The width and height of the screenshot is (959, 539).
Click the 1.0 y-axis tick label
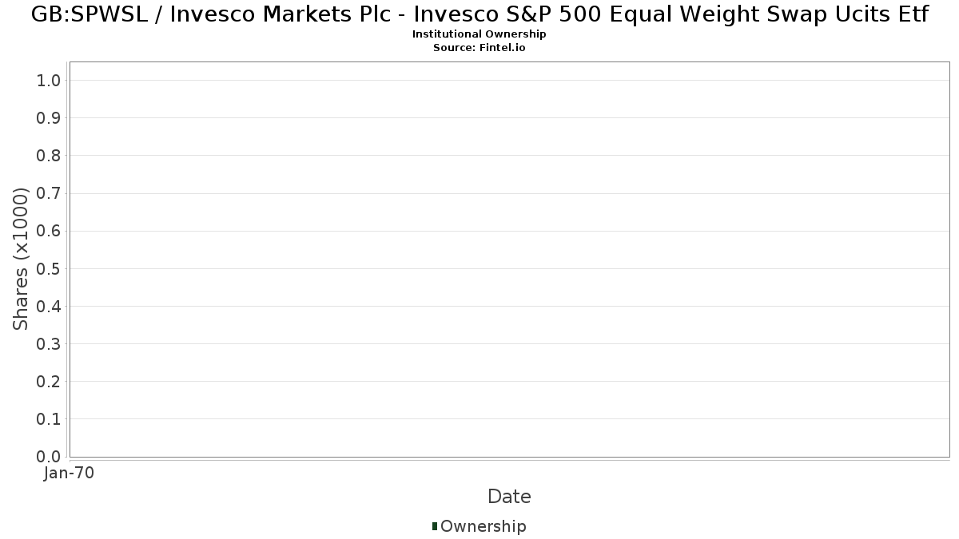[49, 80]
